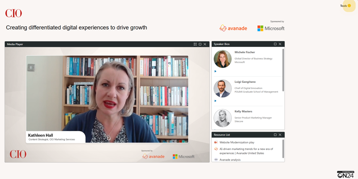Click Kelly Masters' profile photo
Image resolution: width=358 pixels, height=179 pixels.
(222, 118)
